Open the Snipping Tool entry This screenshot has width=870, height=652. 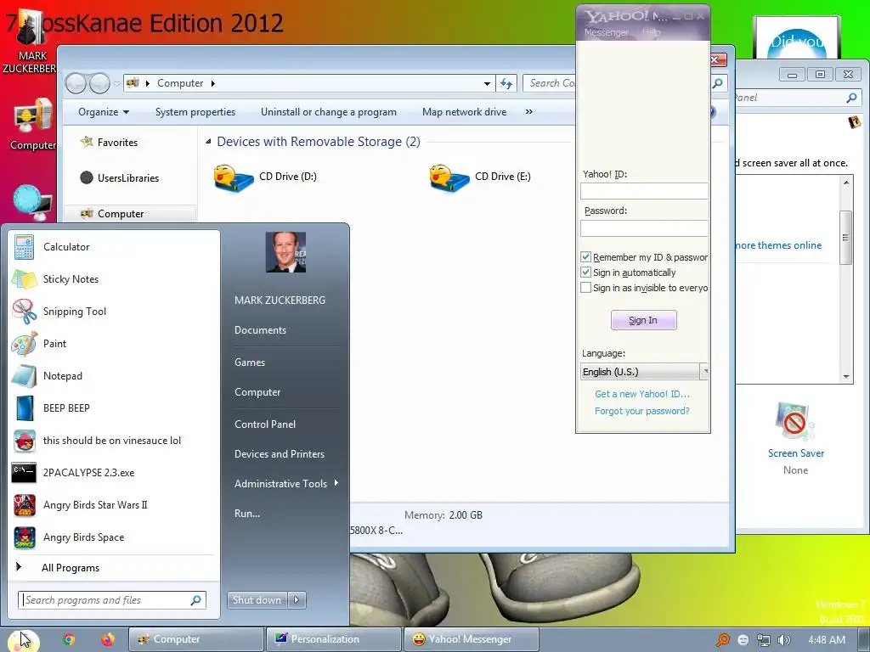[114, 312]
